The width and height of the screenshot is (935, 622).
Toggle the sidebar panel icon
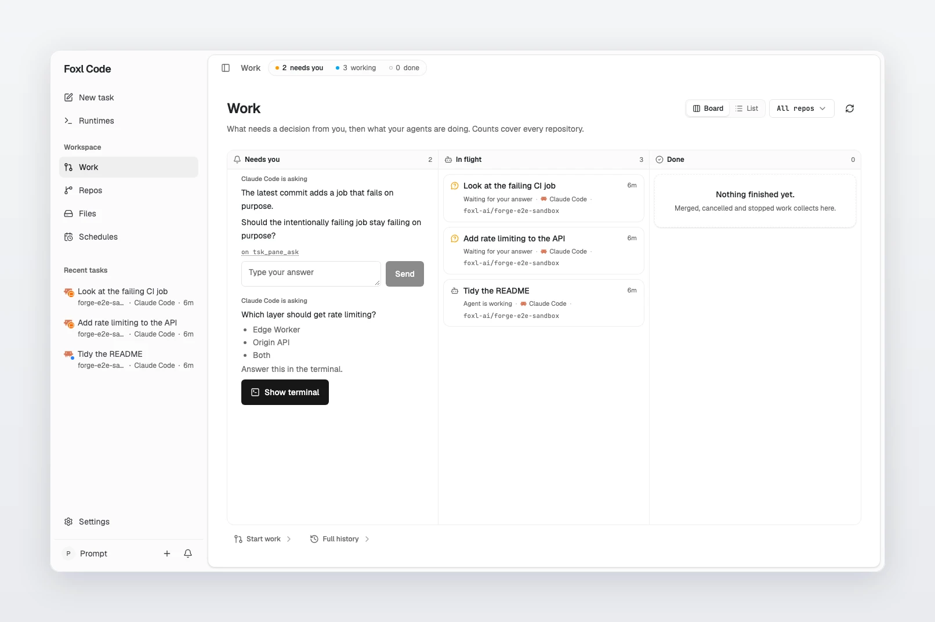[226, 68]
